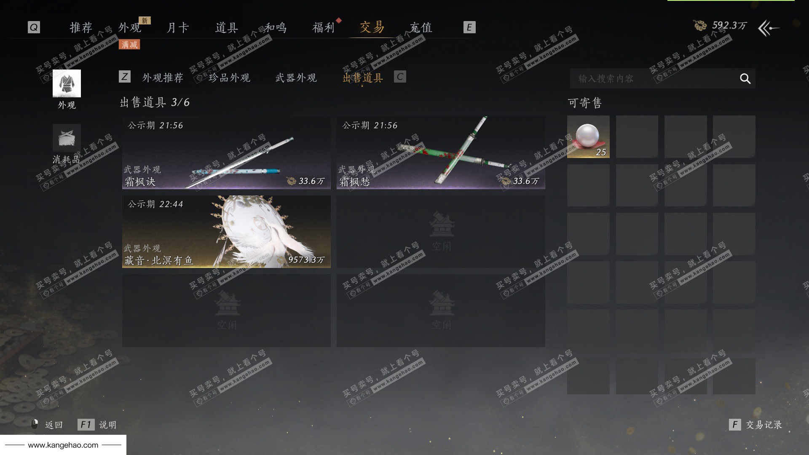Click the search magnifier icon
The width and height of the screenshot is (809, 455).
point(745,79)
